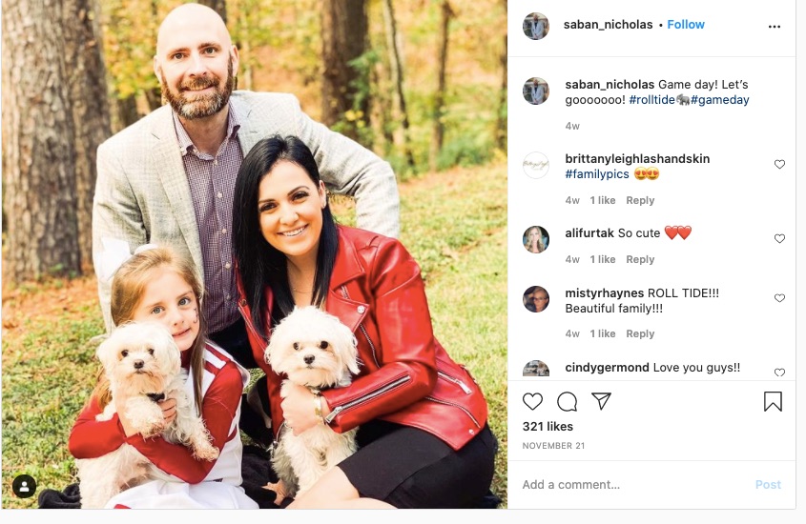Open the #rolltide hashtag
Viewport: 806px width, 524px height.
click(x=651, y=100)
